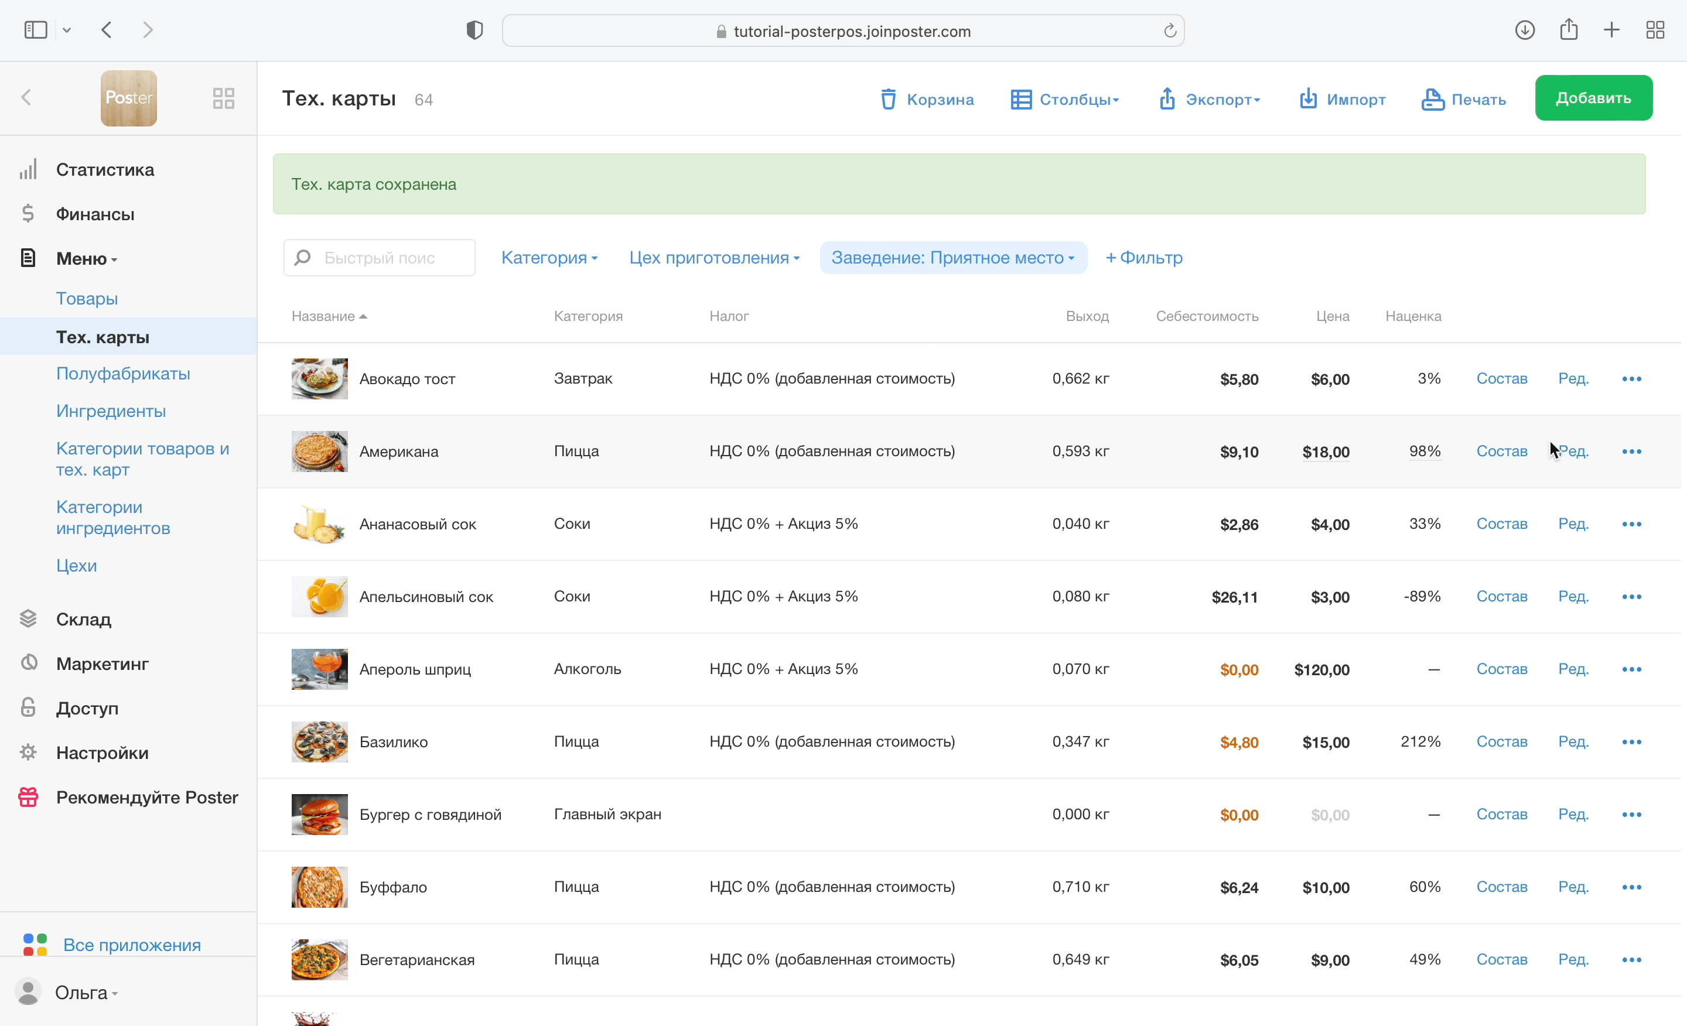Viewport: 1687px width, 1026px height.
Task: Click the Рекомендуйте Poster gift icon
Action: click(x=28, y=798)
